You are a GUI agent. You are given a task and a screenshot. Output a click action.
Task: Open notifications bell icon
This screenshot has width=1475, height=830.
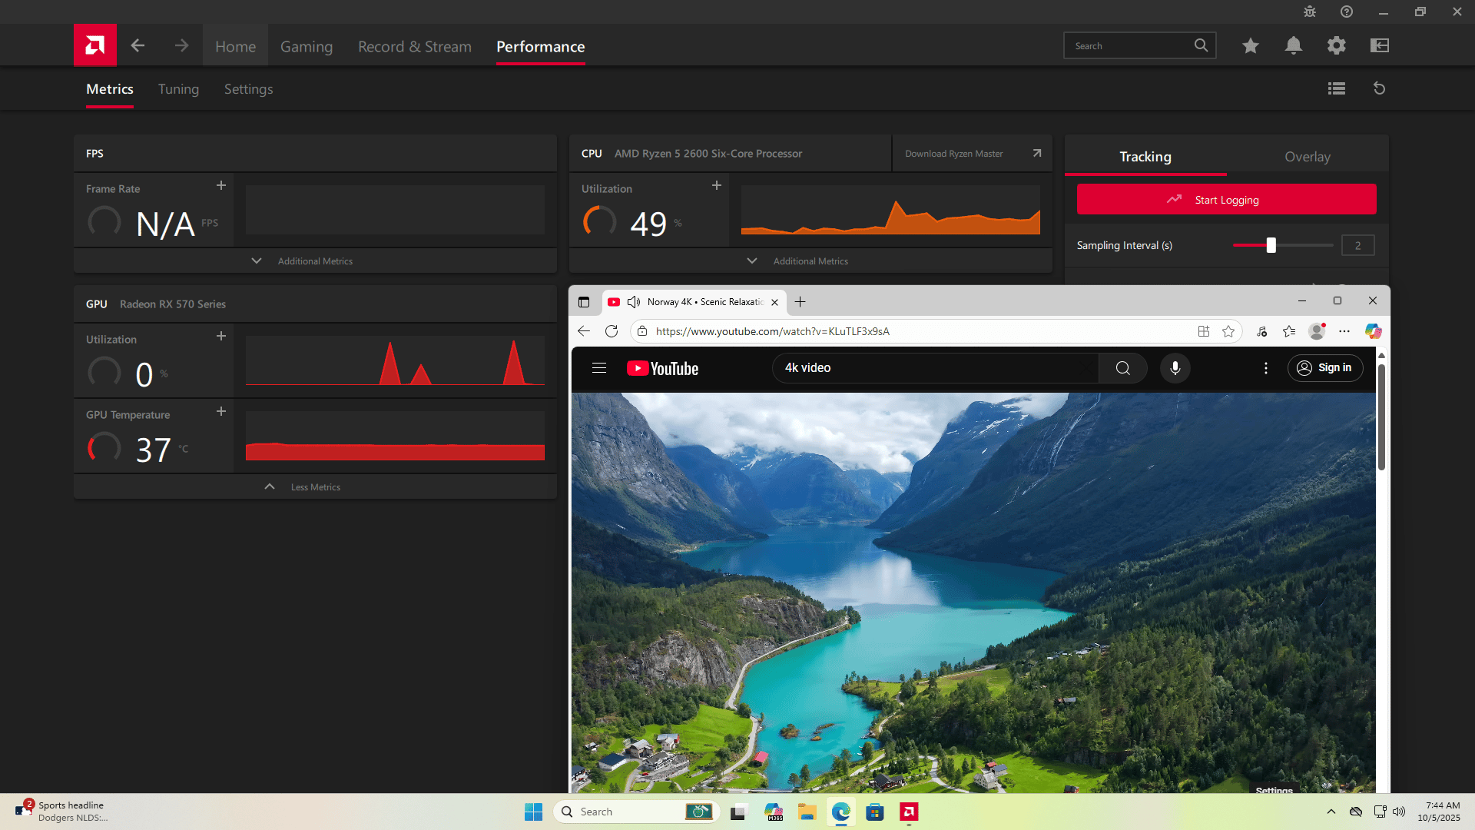point(1294,46)
